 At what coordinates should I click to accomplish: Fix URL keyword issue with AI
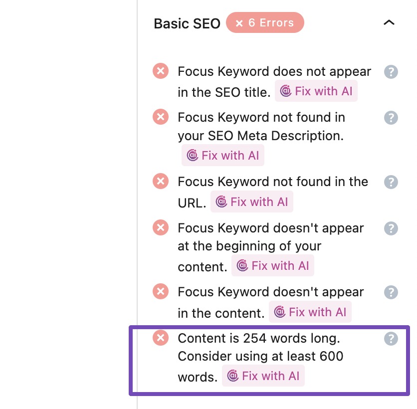pos(252,202)
